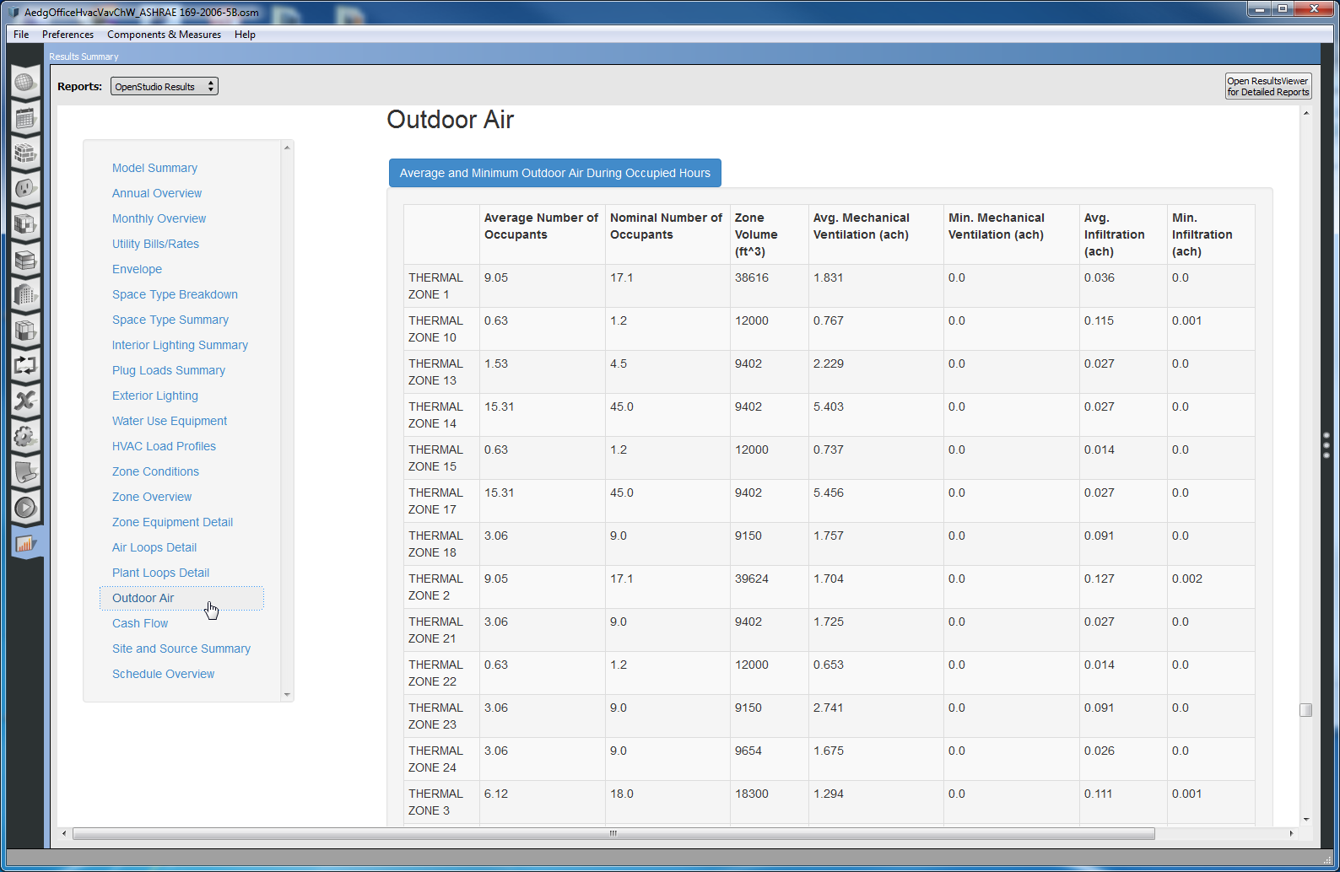
Task: Open Simulation Settings gear icon
Action: pyautogui.click(x=24, y=436)
